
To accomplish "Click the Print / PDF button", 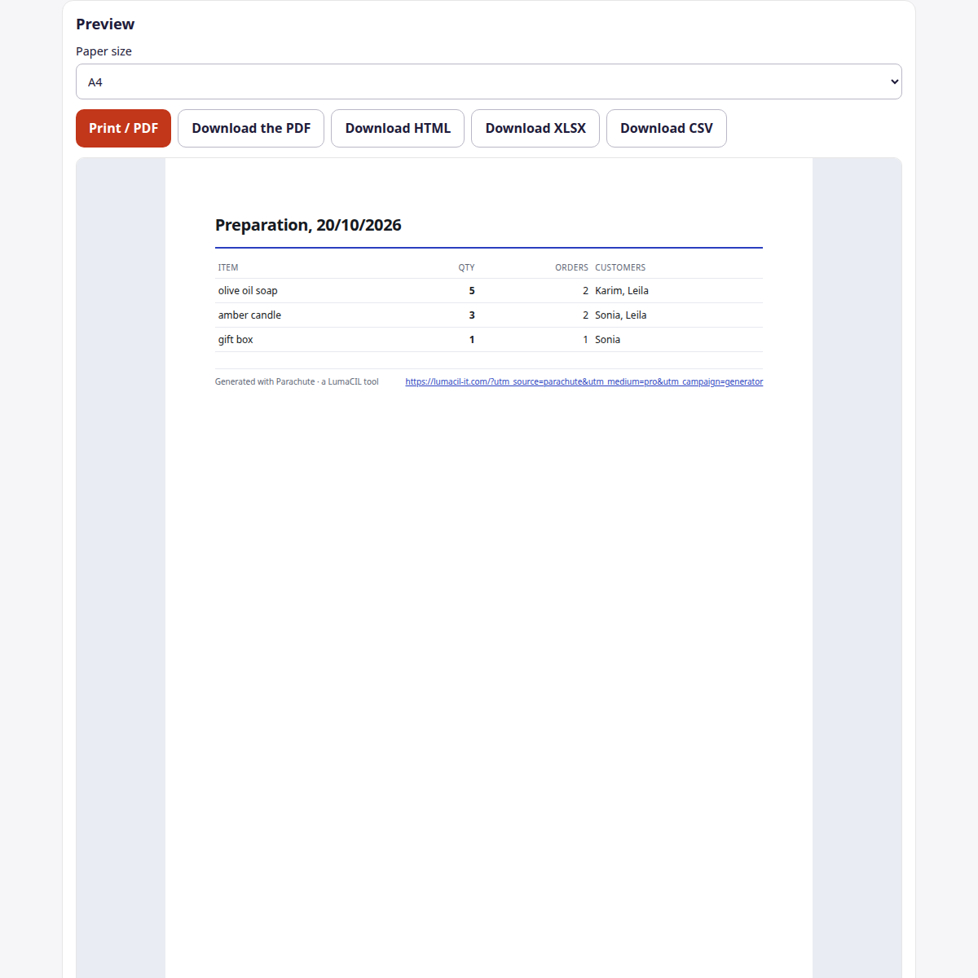I will (x=123, y=128).
